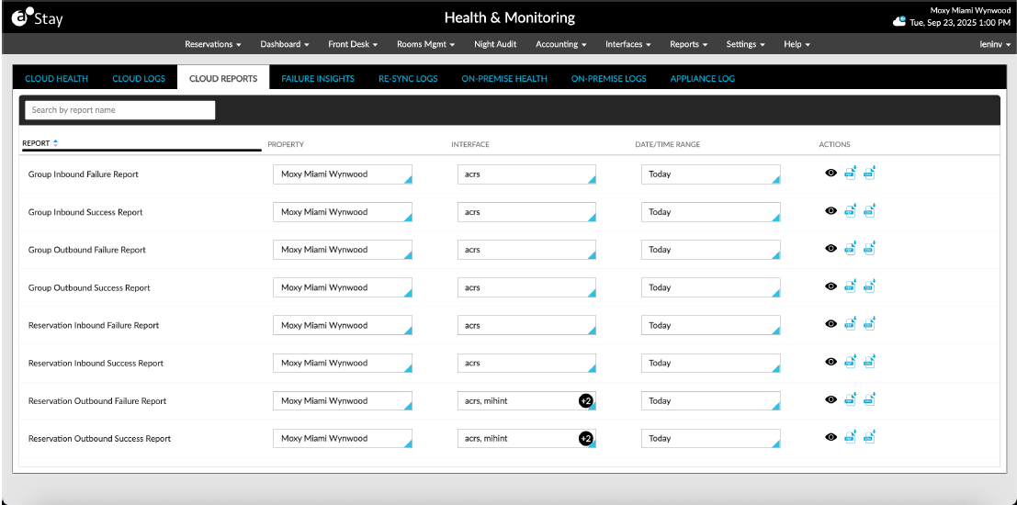Open the Rooms Mgmt menu

[425, 44]
